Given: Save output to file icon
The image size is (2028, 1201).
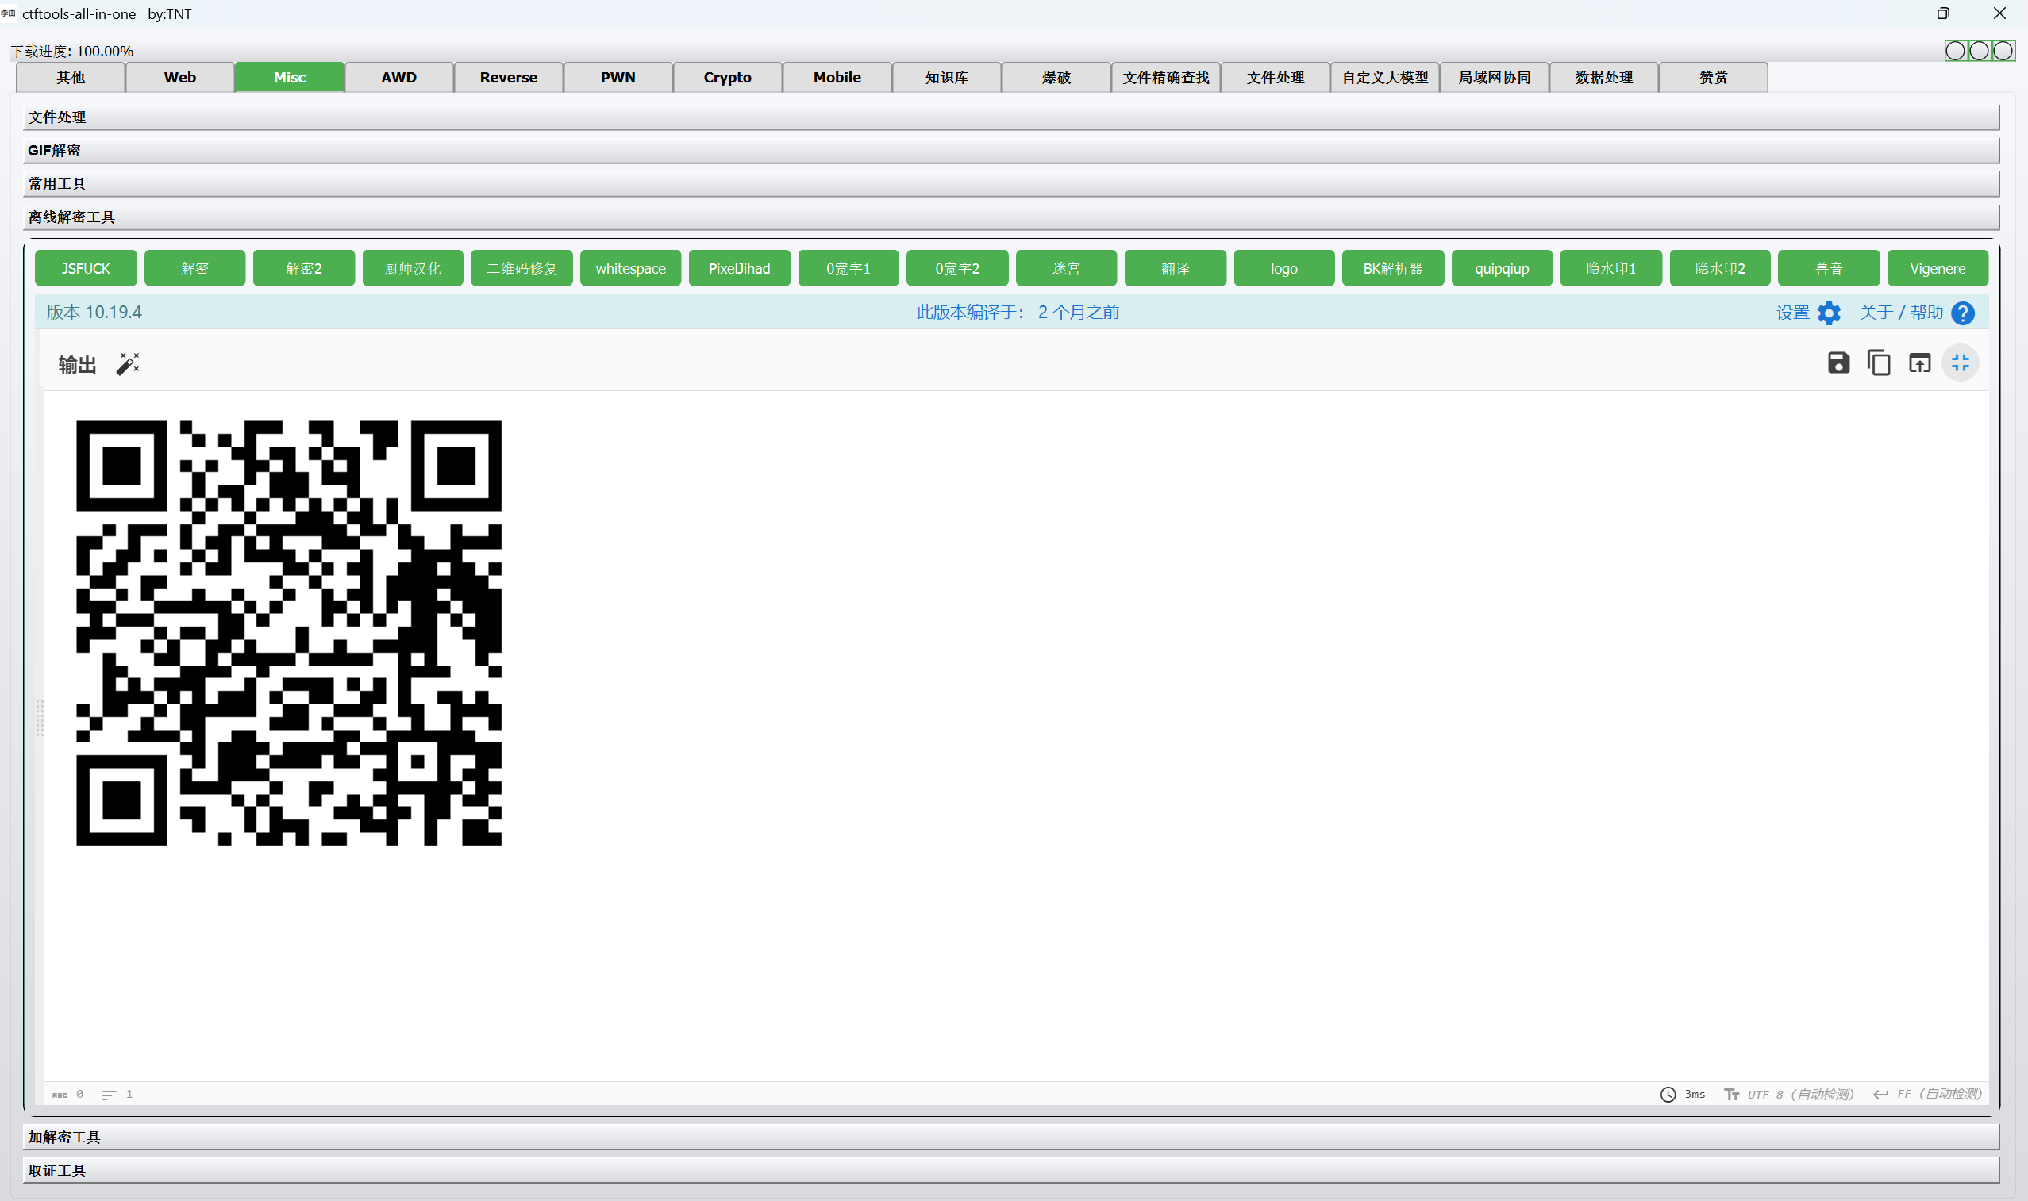Looking at the screenshot, I should point(1838,363).
